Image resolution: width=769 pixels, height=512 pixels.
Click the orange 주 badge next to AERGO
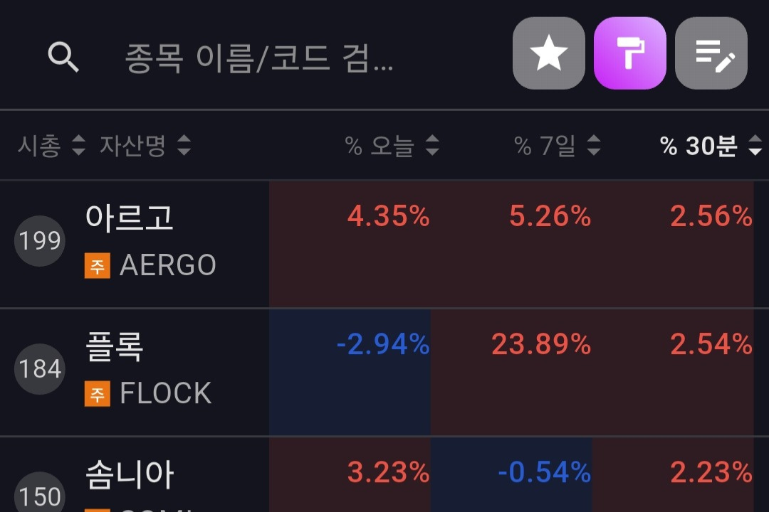tap(96, 265)
